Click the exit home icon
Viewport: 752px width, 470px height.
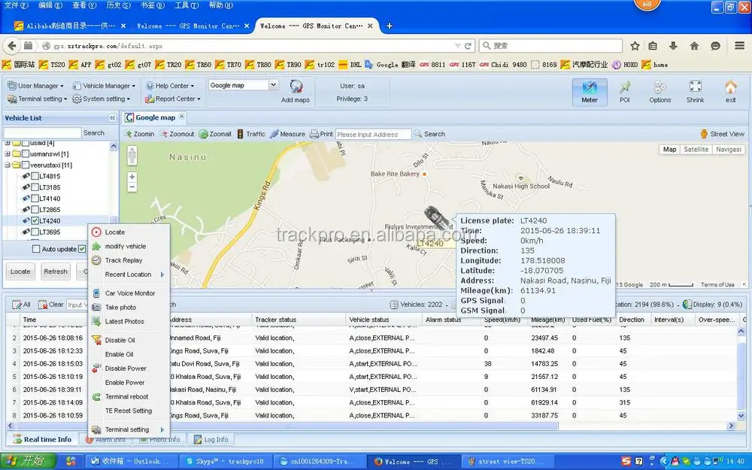tap(730, 87)
